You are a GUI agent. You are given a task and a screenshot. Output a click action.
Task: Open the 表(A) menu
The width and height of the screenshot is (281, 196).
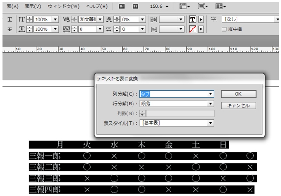[x=9, y=7]
